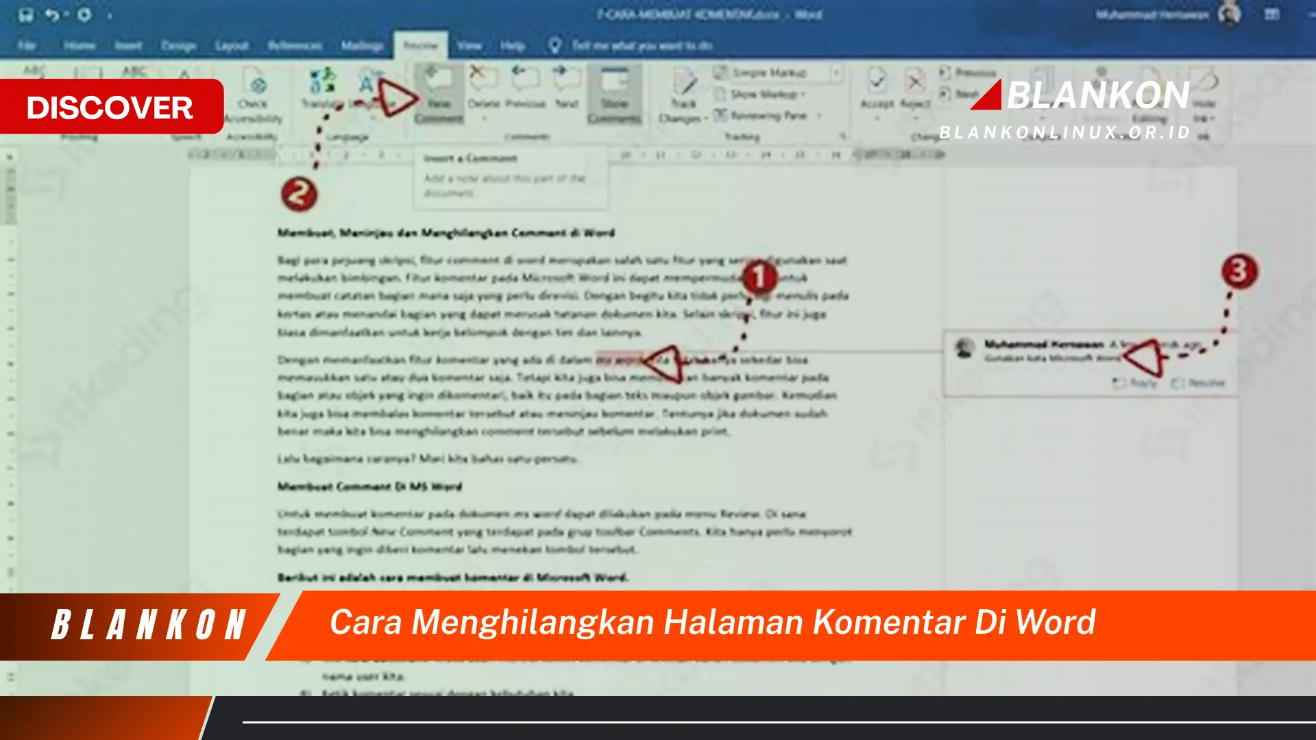Click Previous change in Changes group

coord(968,72)
